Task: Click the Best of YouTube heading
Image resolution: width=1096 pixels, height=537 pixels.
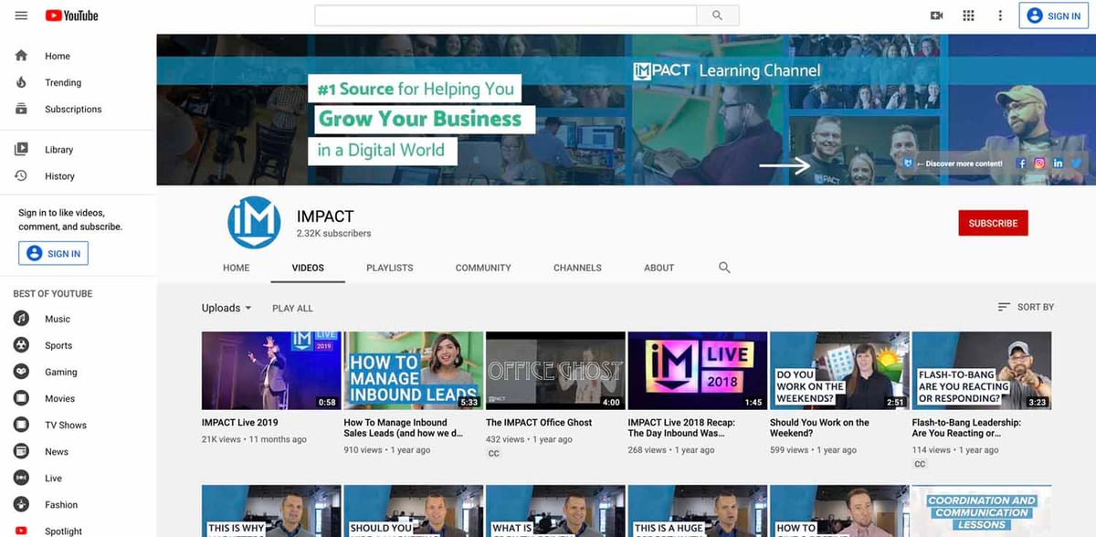Action: [x=53, y=293]
